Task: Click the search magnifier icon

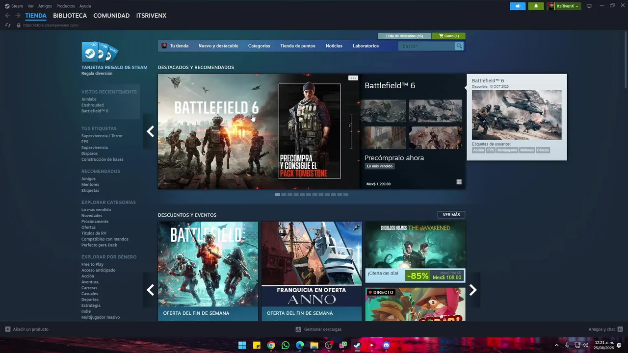Action: 459,46
